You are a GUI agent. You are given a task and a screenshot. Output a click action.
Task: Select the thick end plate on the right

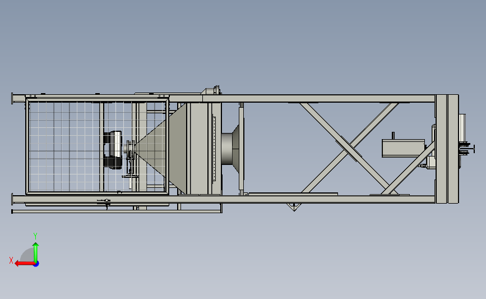click(447, 149)
